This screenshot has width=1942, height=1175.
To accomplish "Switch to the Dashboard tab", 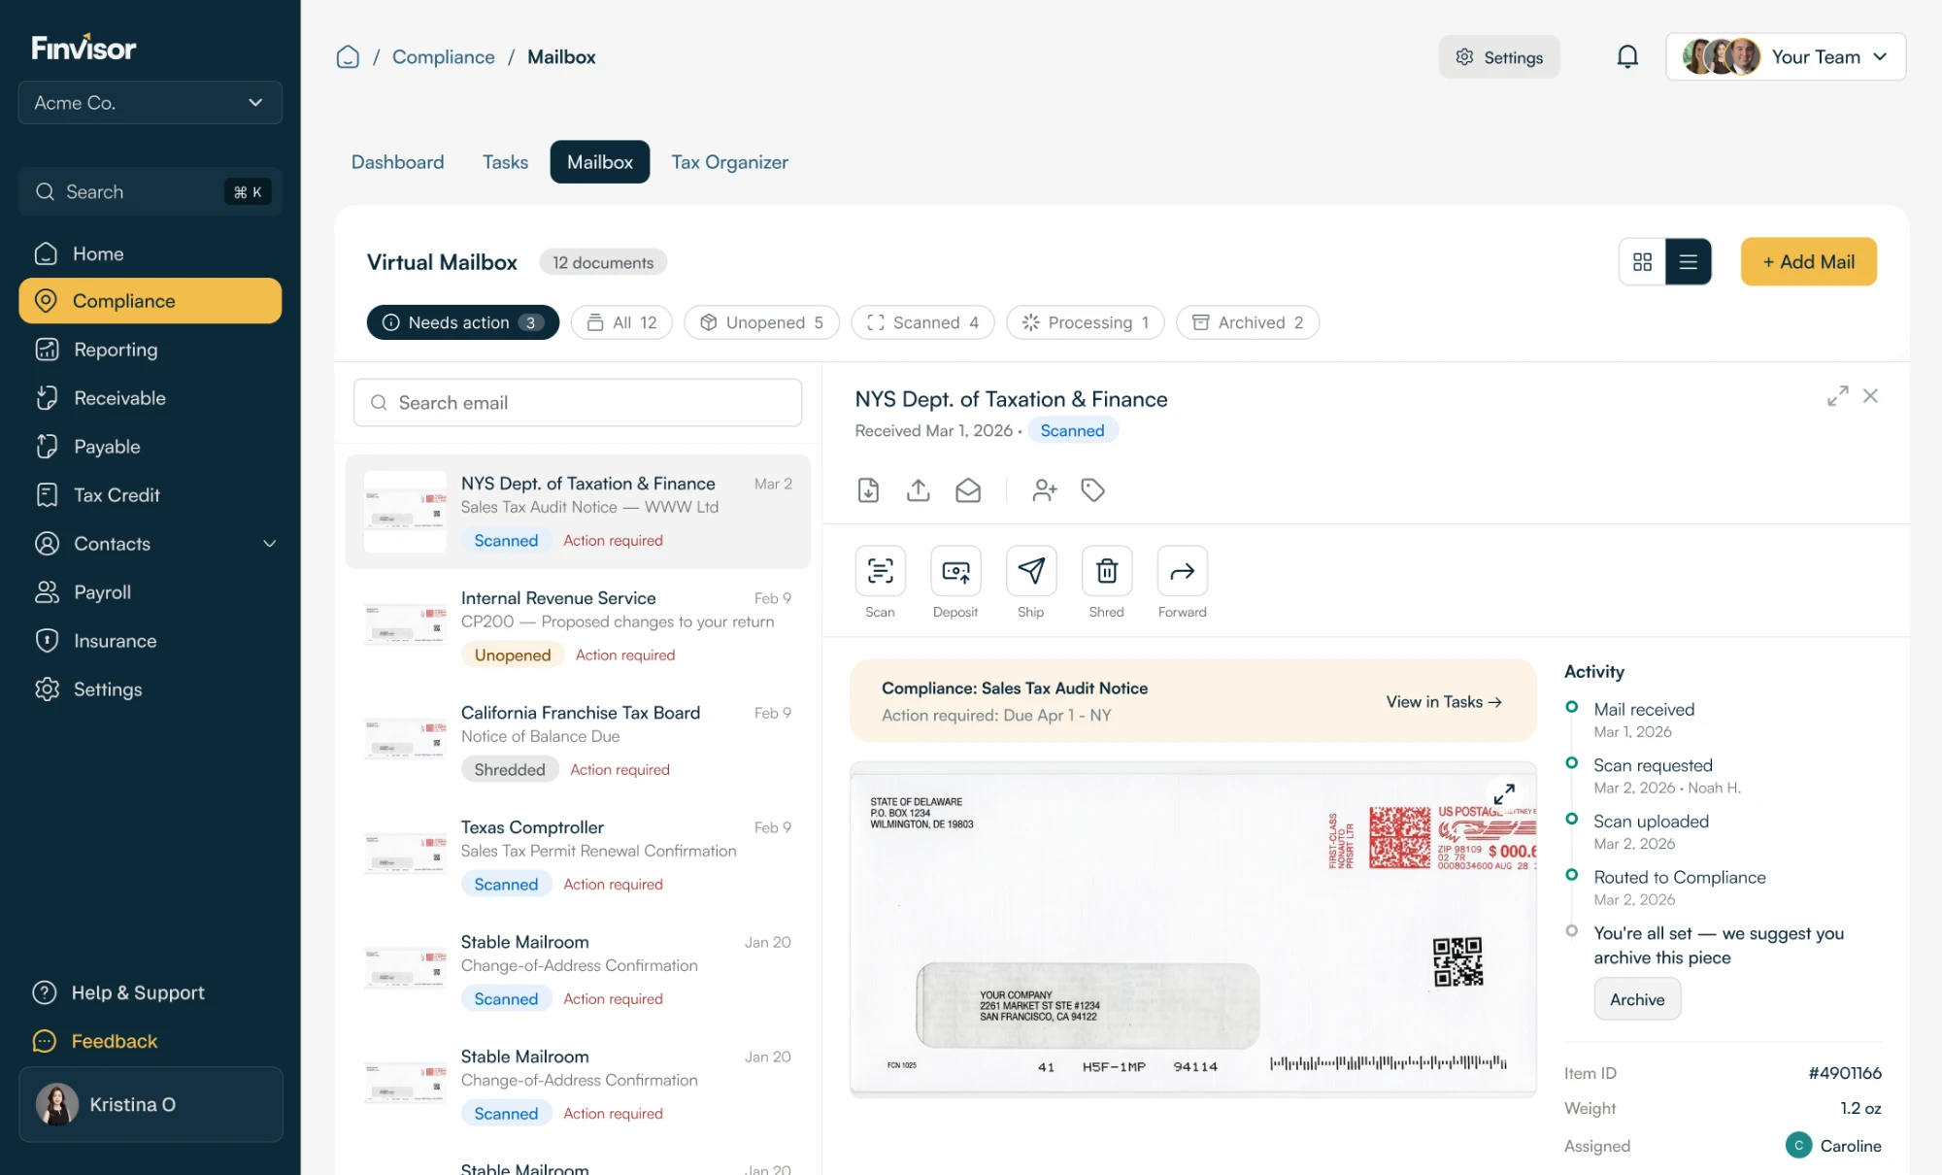I will 397,162.
